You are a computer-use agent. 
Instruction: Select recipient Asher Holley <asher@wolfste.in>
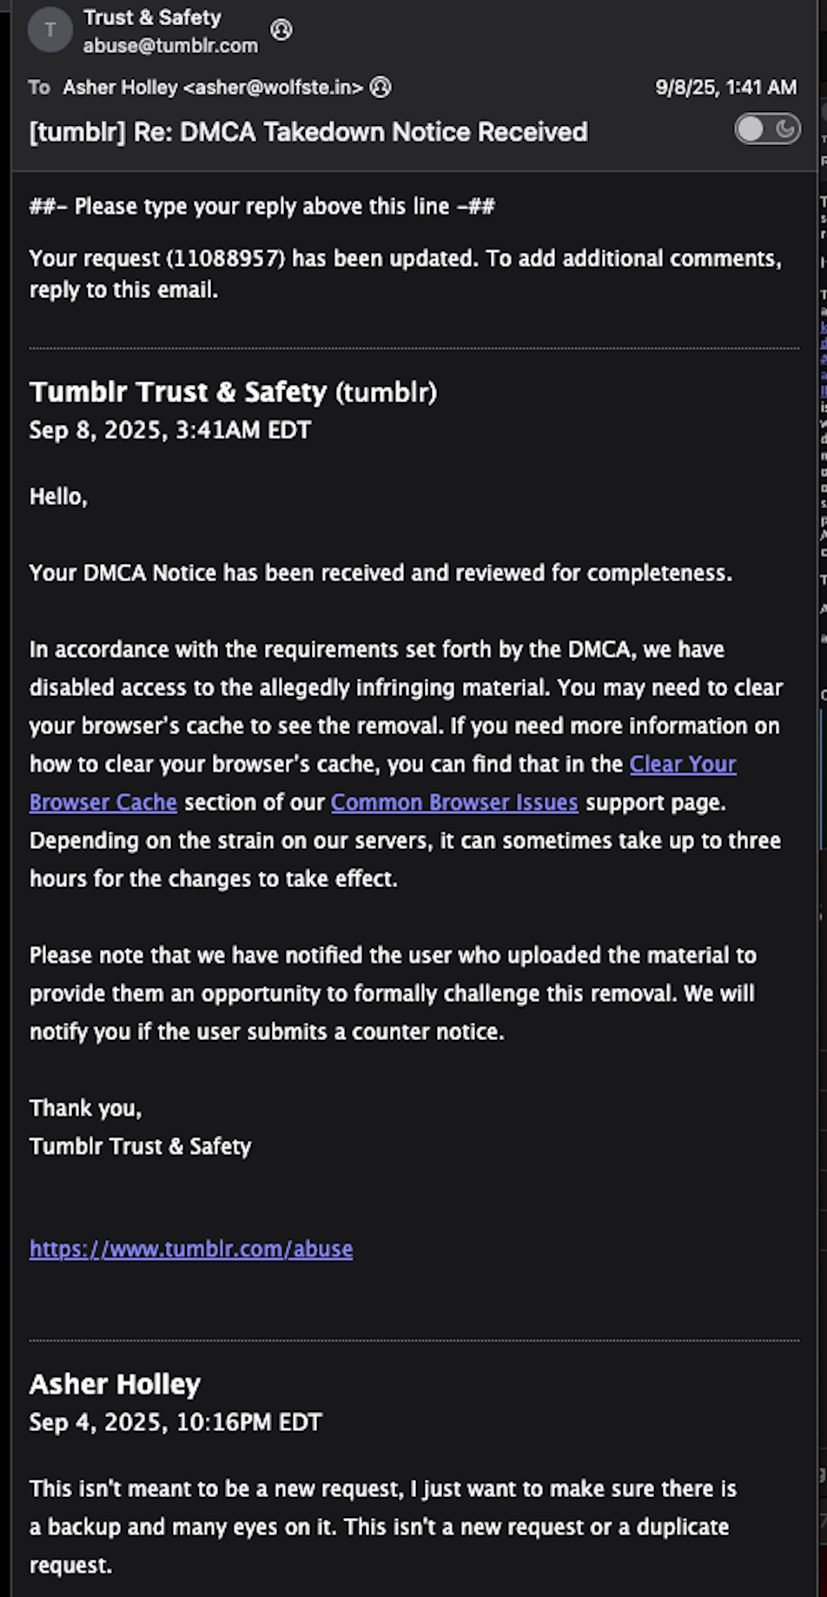tap(213, 87)
